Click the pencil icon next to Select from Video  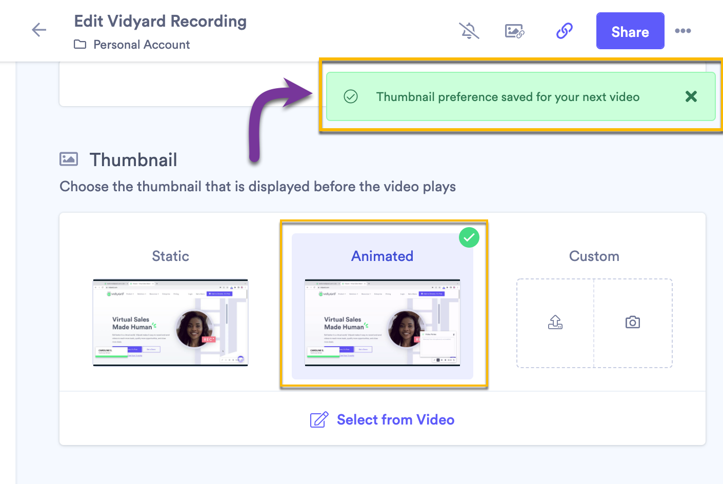point(319,419)
